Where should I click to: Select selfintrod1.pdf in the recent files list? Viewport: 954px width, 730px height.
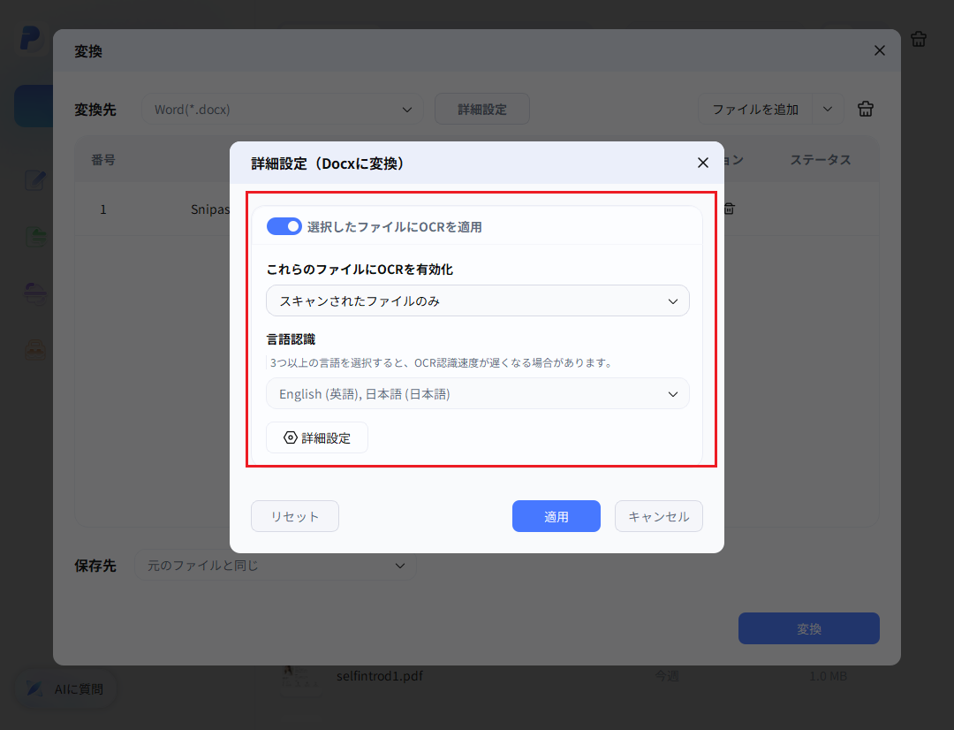380,676
